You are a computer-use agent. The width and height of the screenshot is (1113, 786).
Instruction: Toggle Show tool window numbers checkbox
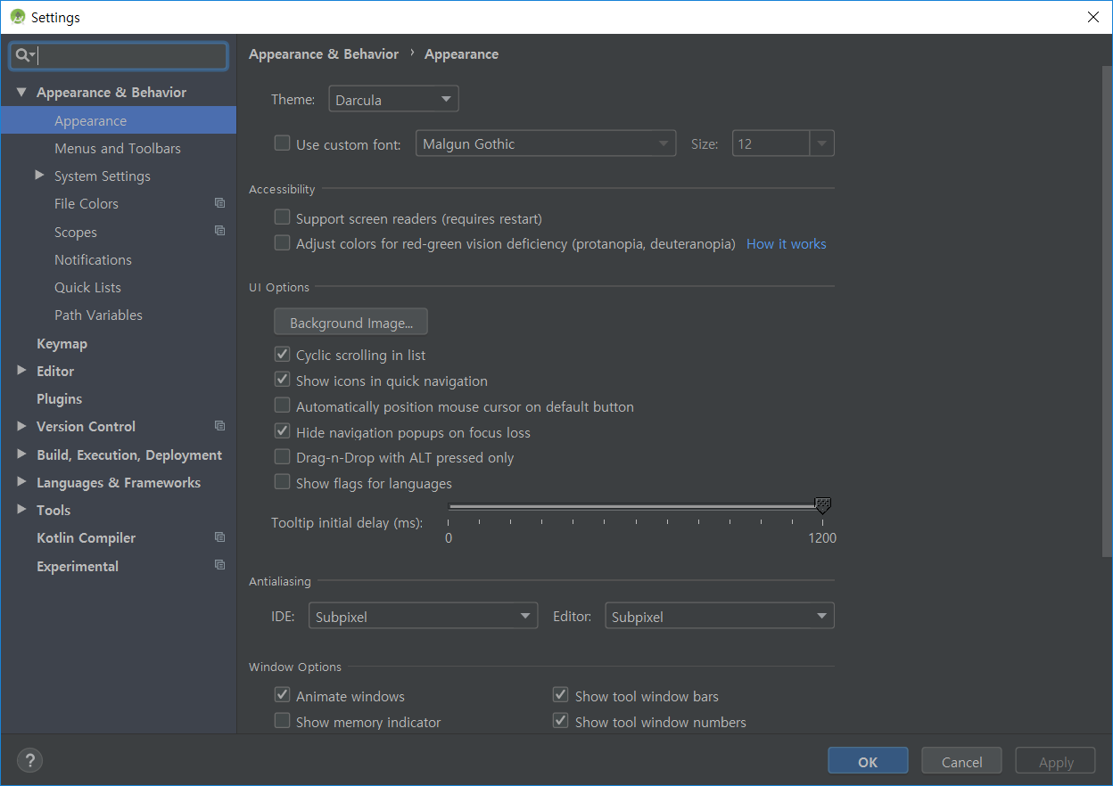pos(560,721)
